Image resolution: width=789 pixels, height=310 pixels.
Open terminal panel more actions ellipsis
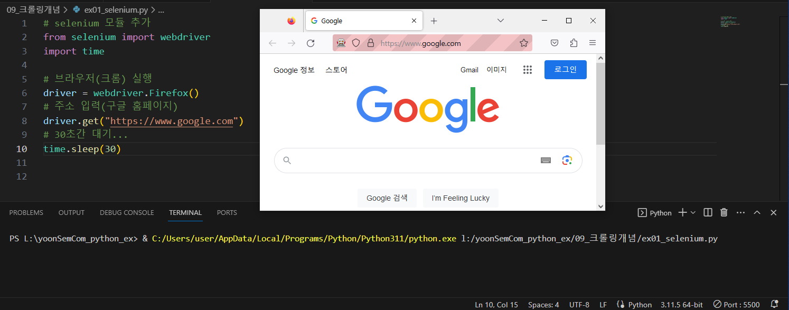740,212
